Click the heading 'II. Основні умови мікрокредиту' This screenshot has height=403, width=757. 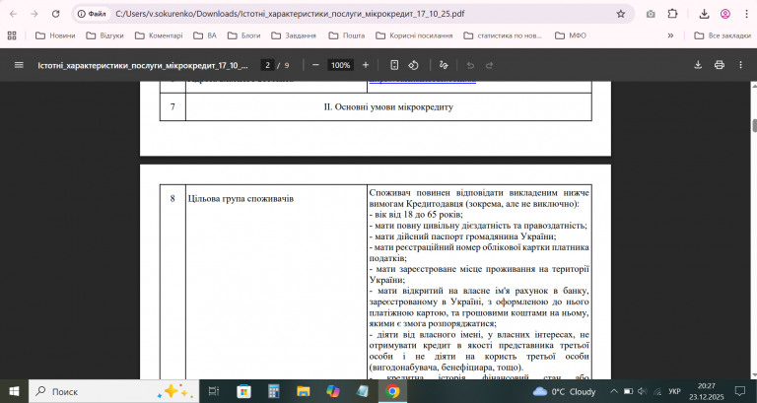coord(388,107)
